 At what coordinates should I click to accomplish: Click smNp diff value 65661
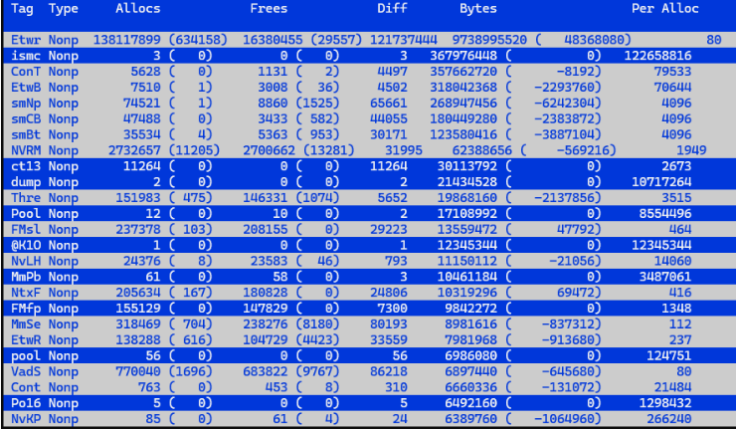pos(388,103)
